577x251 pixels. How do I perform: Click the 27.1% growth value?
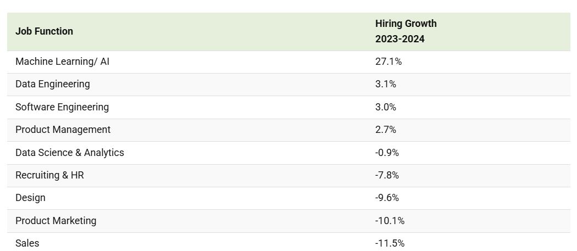[389, 62]
